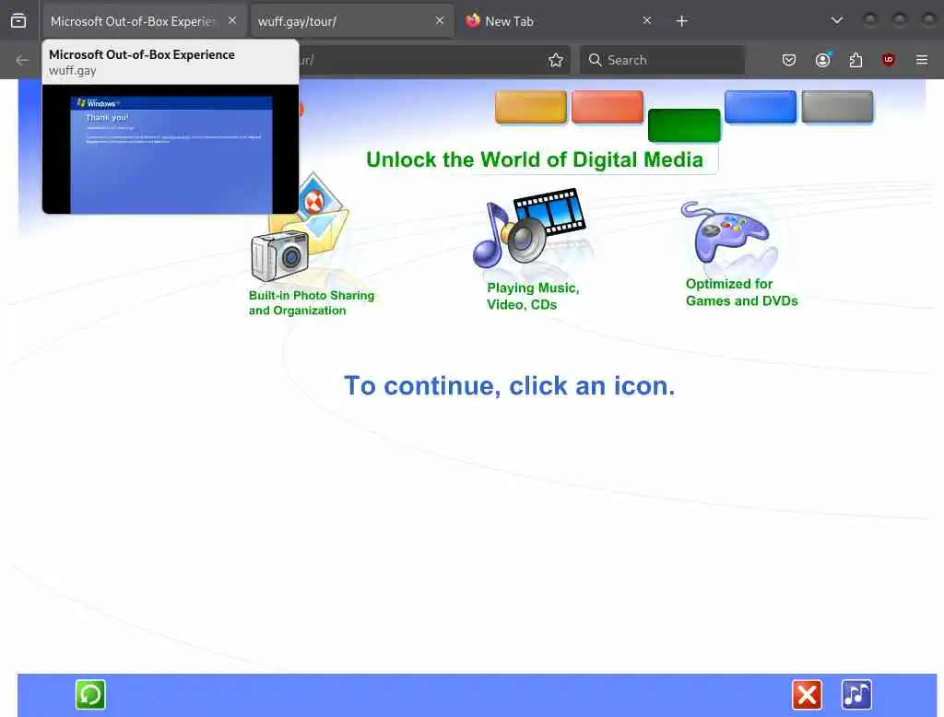944x717 pixels.
Task: Close the Microsoft Out-of-Box Experience tab
Action: [231, 20]
